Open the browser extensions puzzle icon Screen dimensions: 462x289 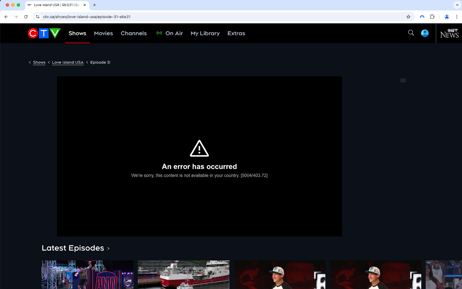point(432,17)
